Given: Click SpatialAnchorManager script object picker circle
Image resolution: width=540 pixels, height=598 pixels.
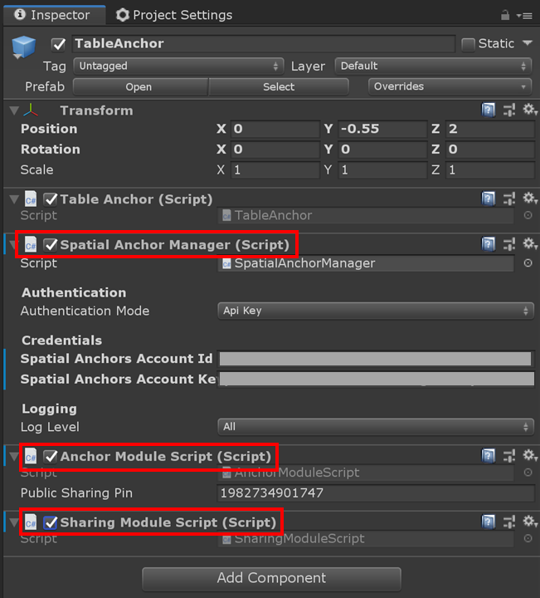Looking at the screenshot, I should coord(528,262).
